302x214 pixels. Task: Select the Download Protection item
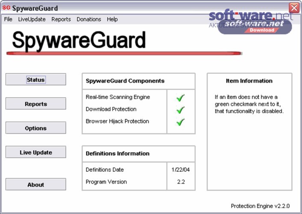pyautogui.click(x=111, y=109)
